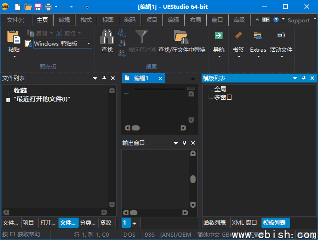Click the New File icon in title bar

[x=18, y=7]
